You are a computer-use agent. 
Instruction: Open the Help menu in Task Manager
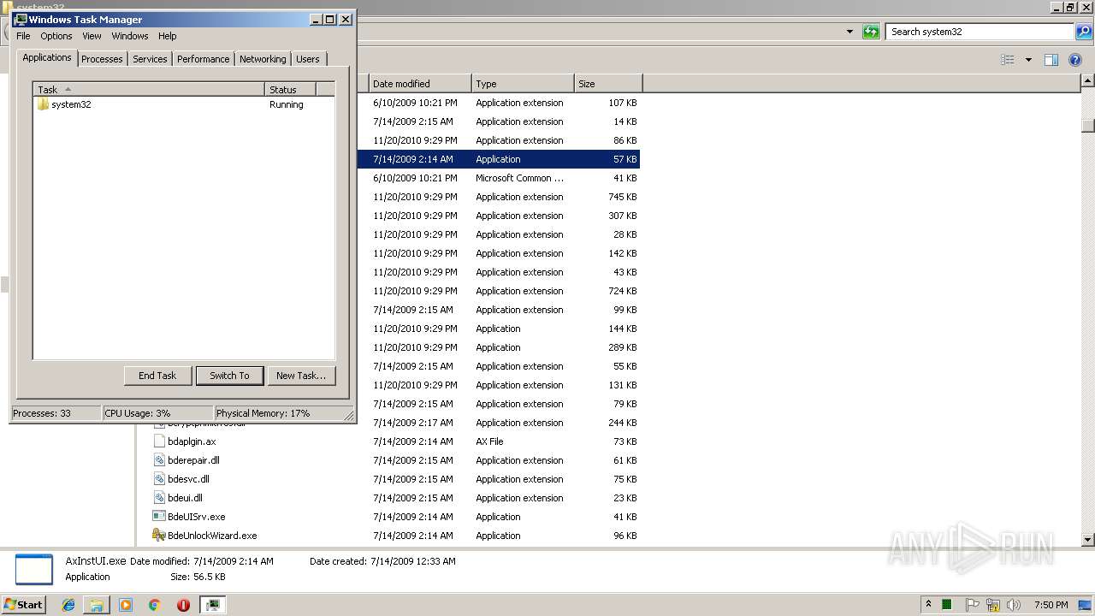tap(168, 36)
